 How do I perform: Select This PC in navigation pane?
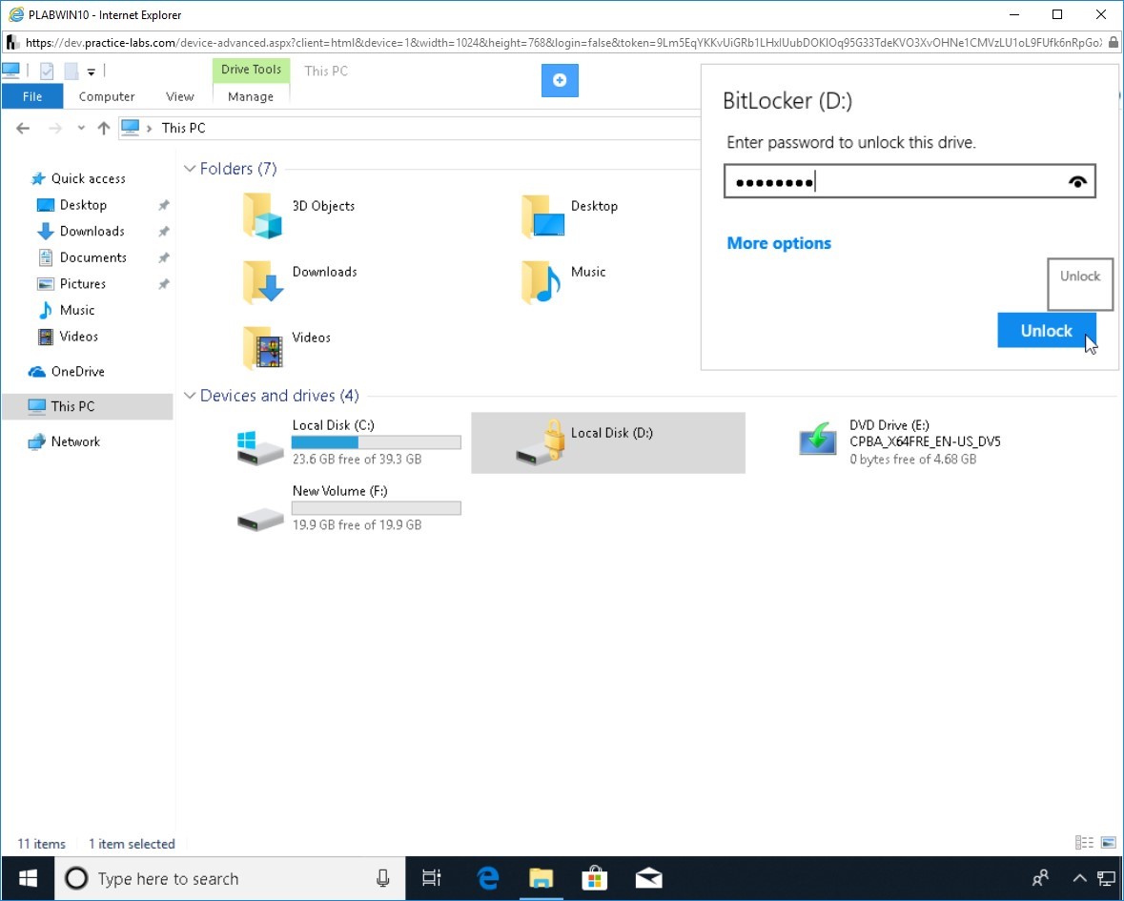pyautogui.click(x=72, y=406)
